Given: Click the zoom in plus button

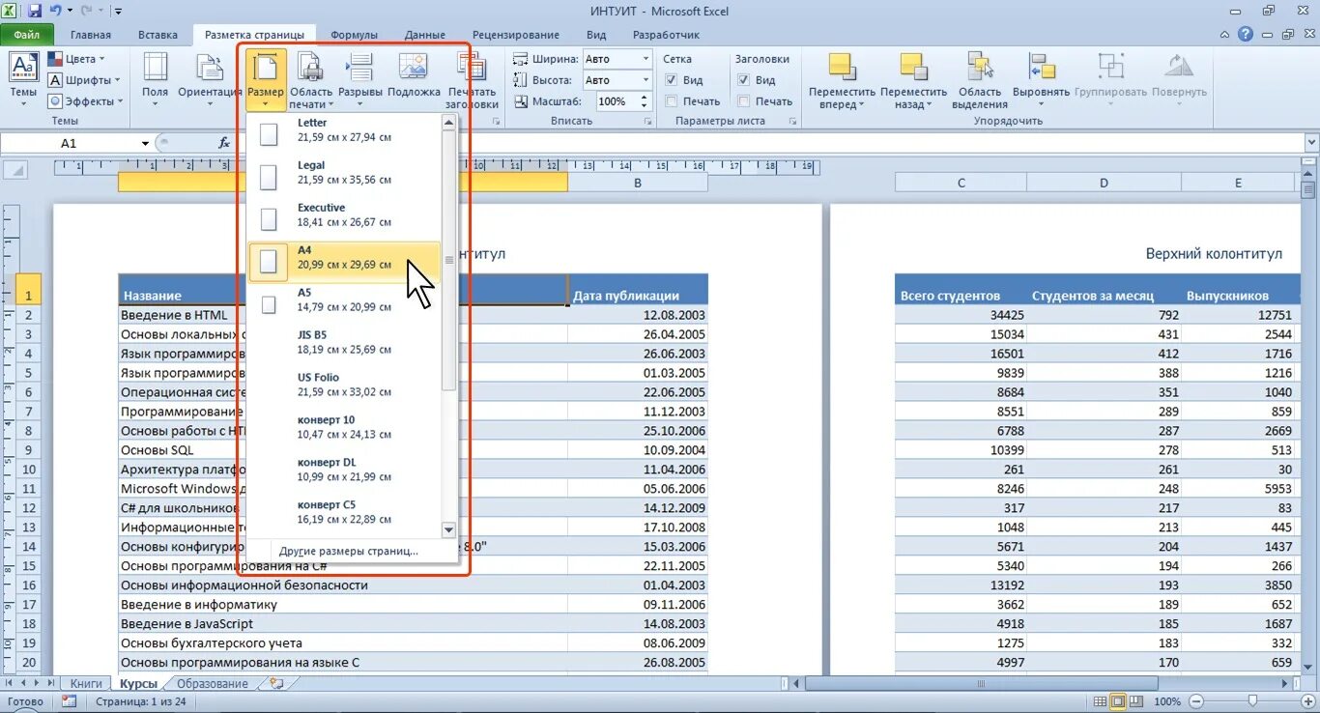Looking at the screenshot, I should pyautogui.click(x=1306, y=701).
